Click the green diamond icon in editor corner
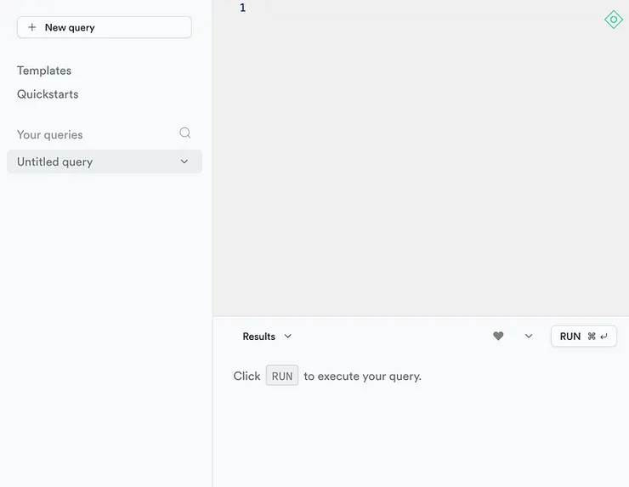The image size is (629, 487). coord(613,20)
